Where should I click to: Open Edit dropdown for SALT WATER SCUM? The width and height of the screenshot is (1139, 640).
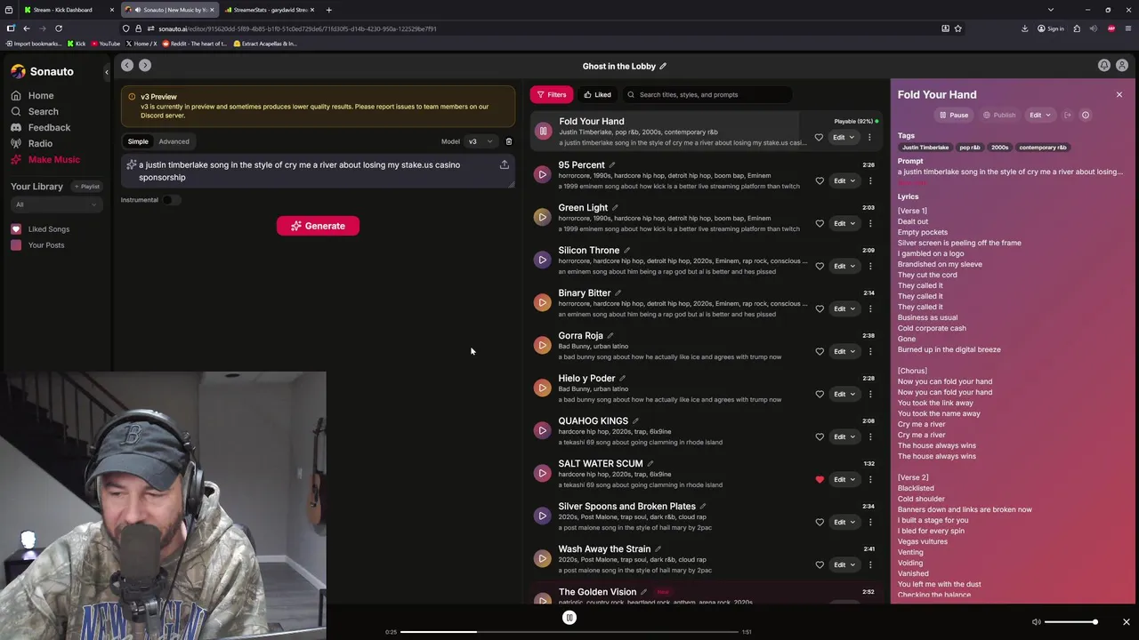844,479
